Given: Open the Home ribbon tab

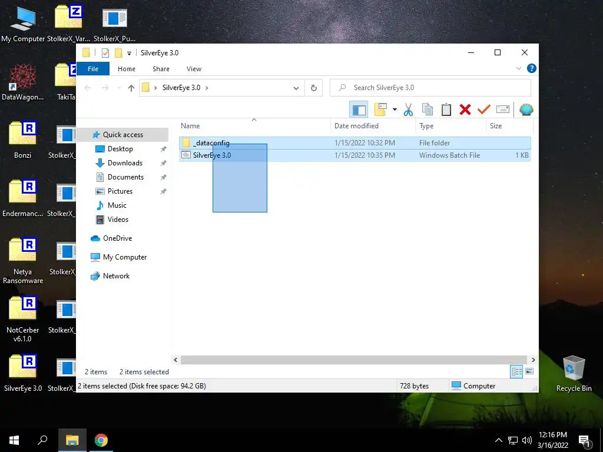Looking at the screenshot, I should pyautogui.click(x=127, y=69).
